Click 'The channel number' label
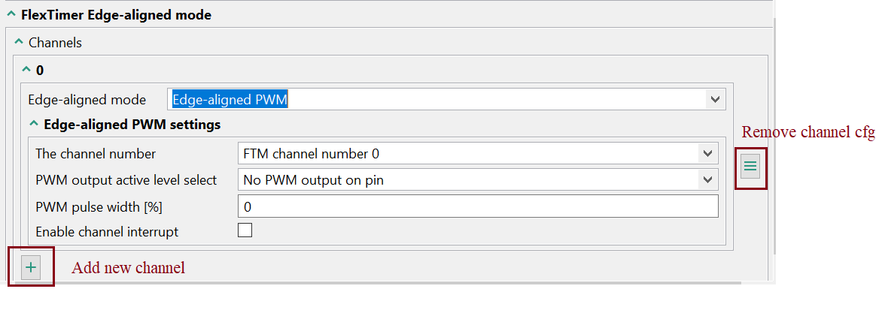Image resolution: width=885 pixels, height=319 pixels. tap(96, 154)
